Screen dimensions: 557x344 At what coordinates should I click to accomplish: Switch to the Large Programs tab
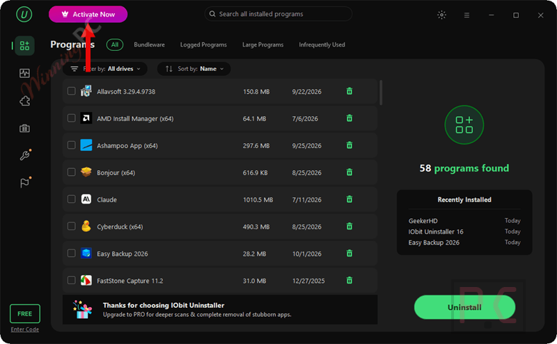pyautogui.click(x=263, y=44)
